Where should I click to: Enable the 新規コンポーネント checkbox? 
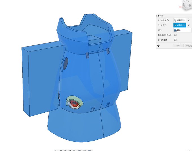[175, 35]
